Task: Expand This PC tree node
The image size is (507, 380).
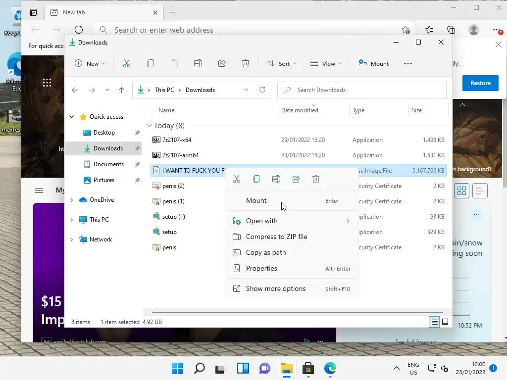Action: tap(72, 220)
